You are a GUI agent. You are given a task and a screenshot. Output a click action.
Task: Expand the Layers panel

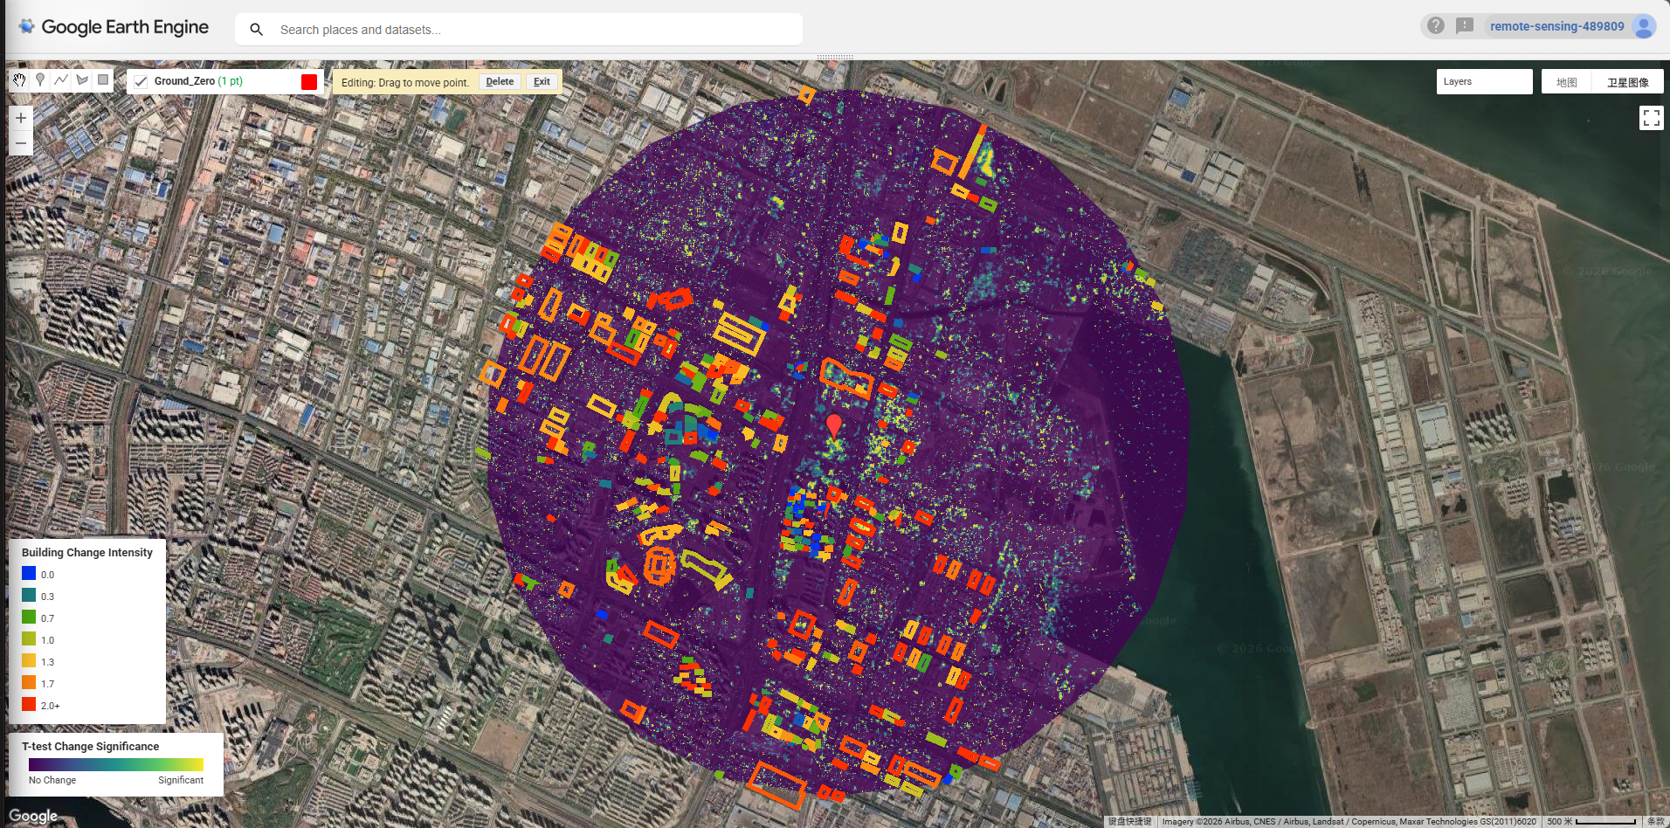[x=1483, y=81]
